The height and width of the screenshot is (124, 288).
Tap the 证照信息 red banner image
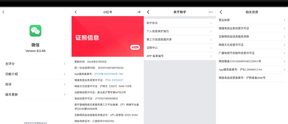(107, 36)
